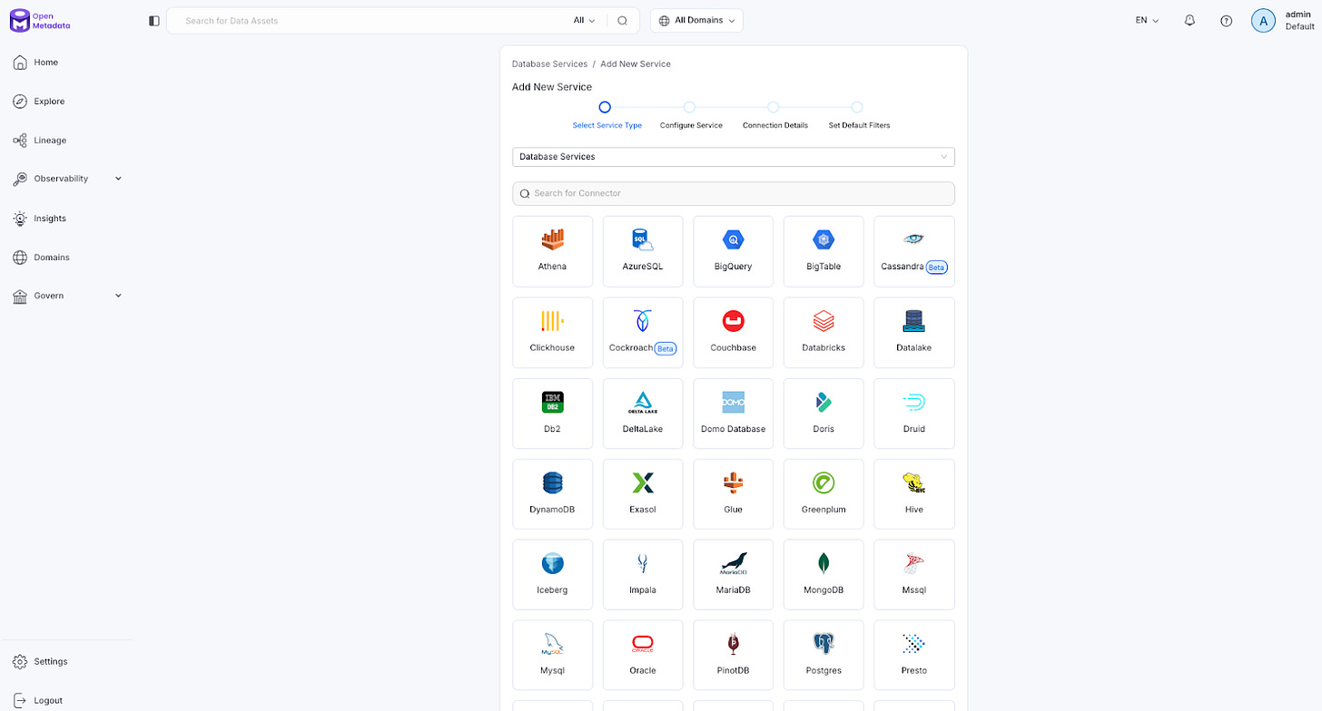
Task: Select the Druid connector
Action: tap(914, 414)
